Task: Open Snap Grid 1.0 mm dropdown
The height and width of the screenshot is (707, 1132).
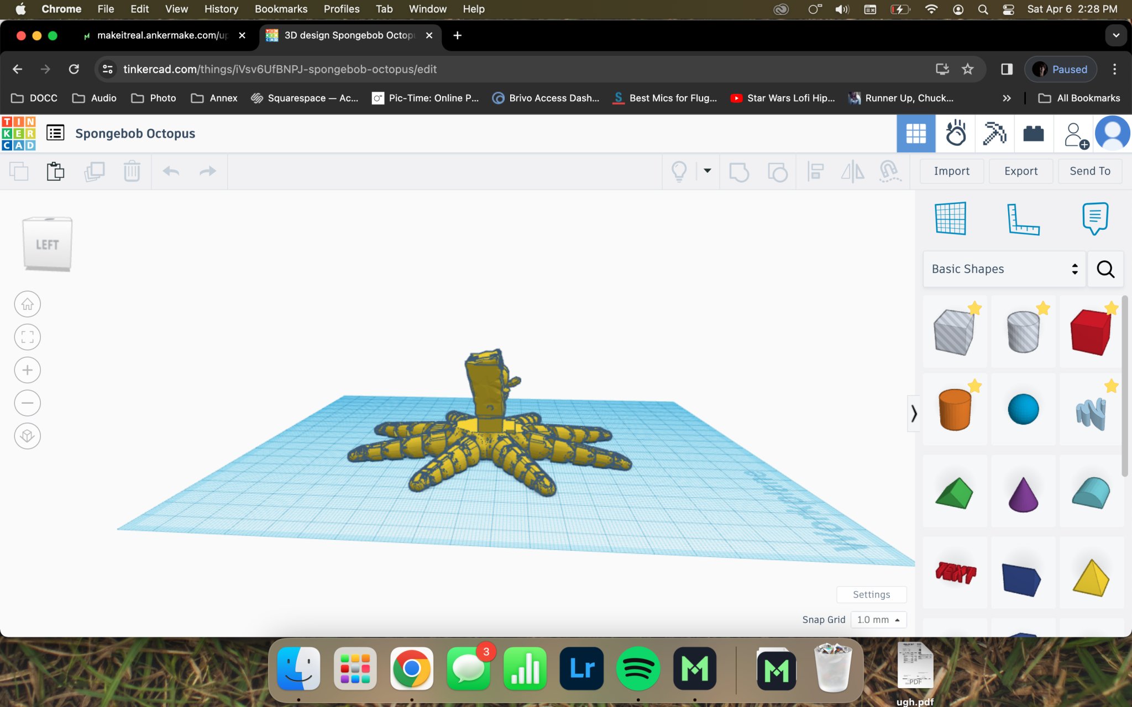Action: (878, 620)
